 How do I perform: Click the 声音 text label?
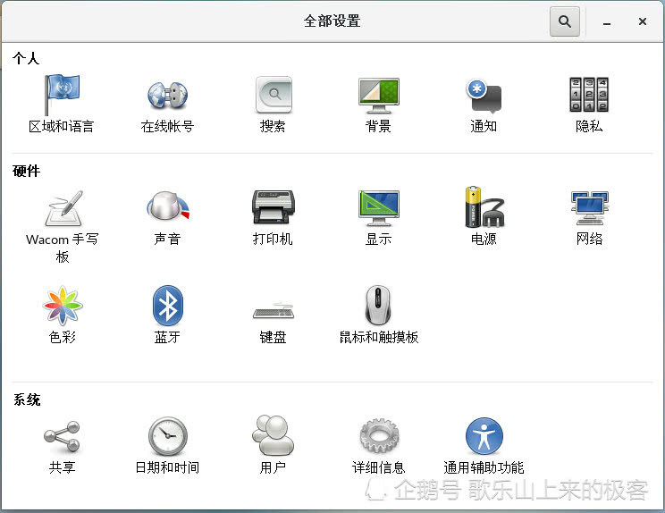pos(167,240)
